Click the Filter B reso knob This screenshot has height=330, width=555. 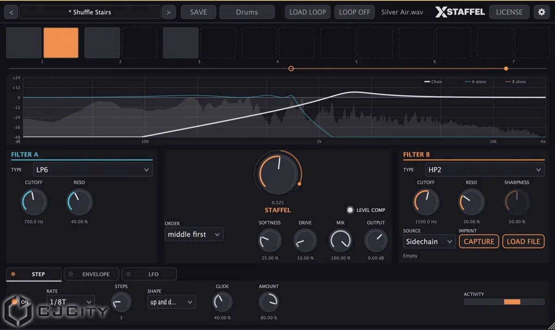click(x=471, y=202)
